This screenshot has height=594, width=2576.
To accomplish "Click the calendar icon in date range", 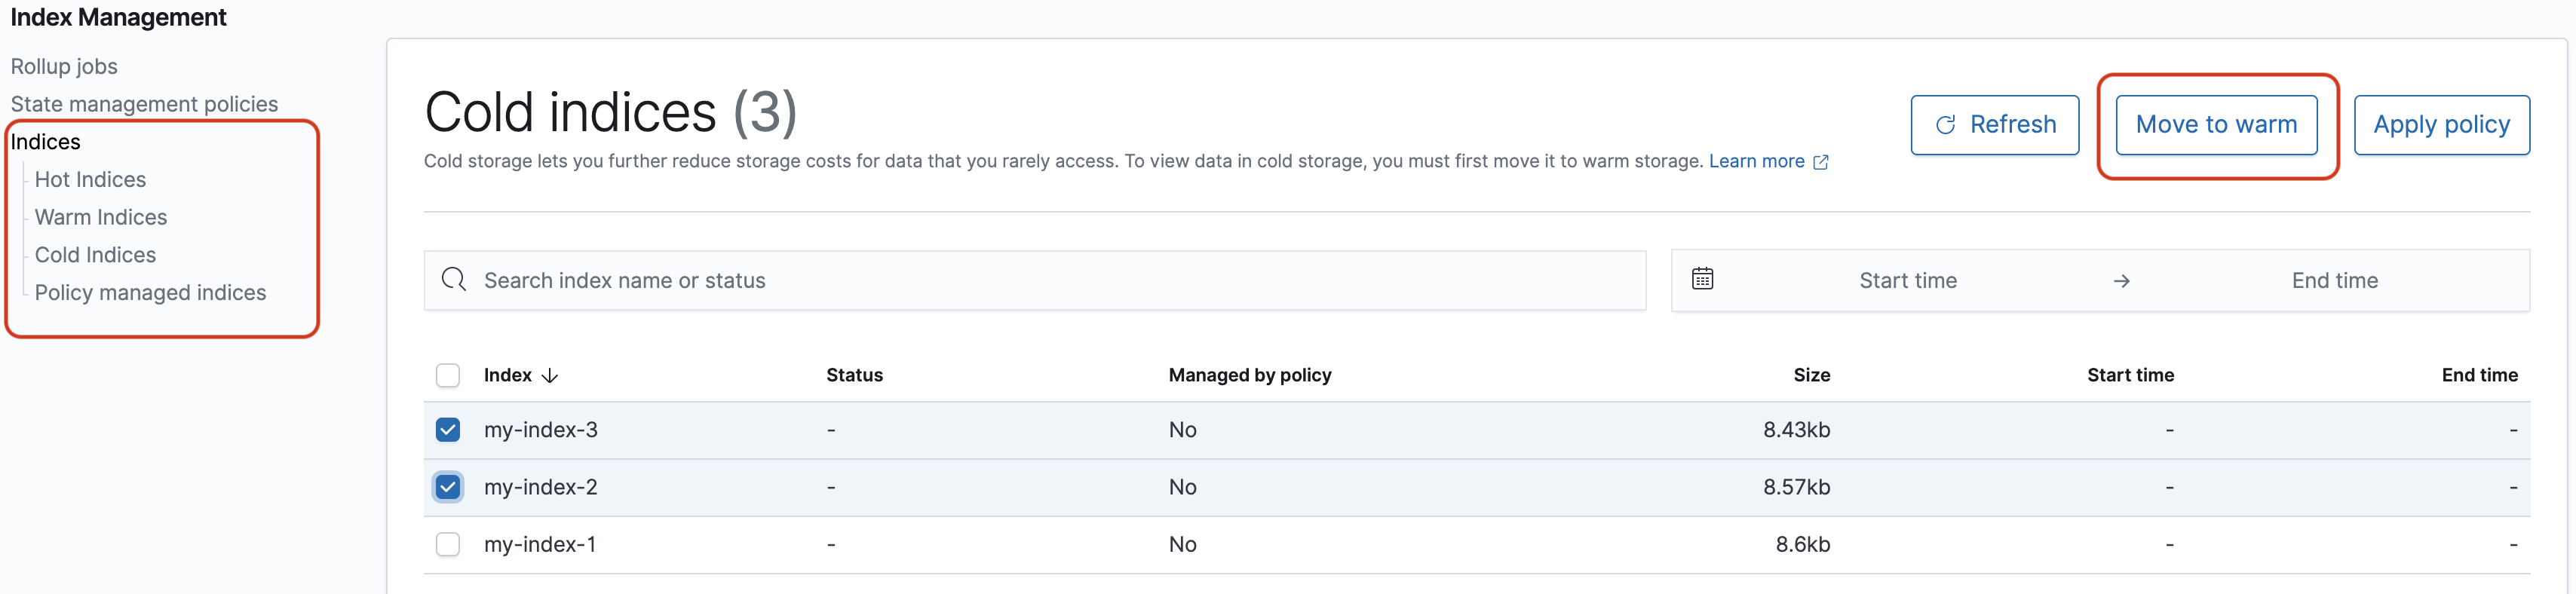I will click(x=1702, y=279).
